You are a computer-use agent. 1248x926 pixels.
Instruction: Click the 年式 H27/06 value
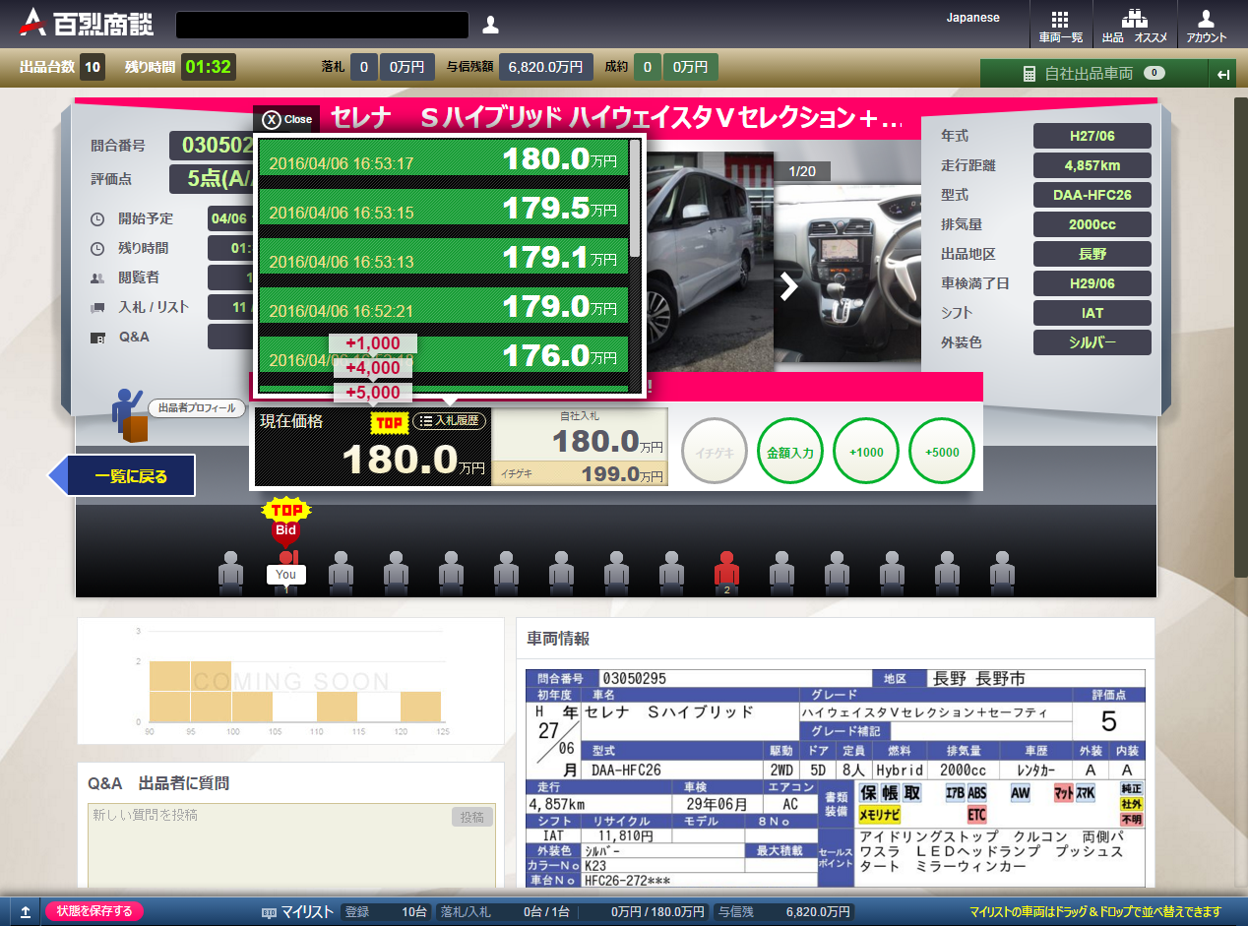pos(1092,136)
